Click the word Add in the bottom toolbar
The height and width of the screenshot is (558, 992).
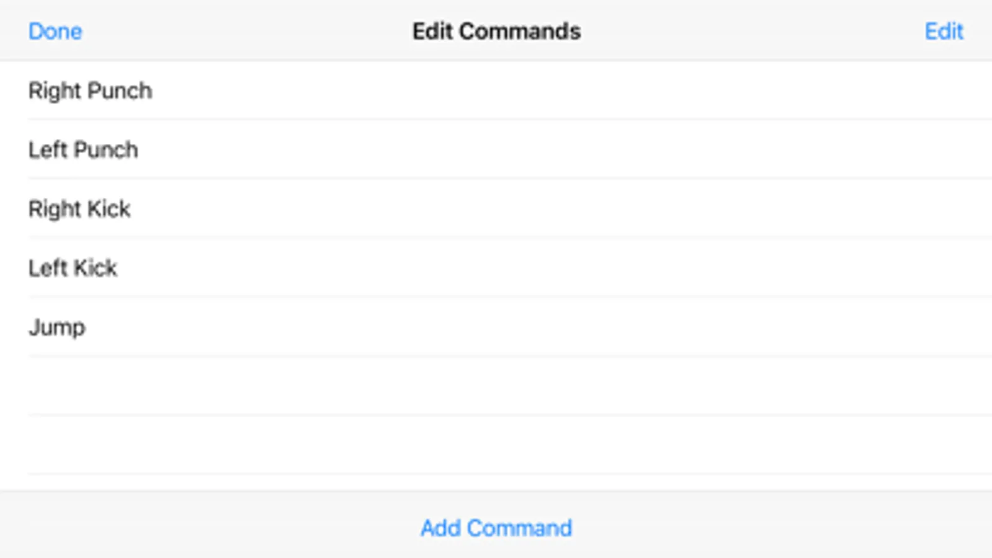pyautogui.click(x=440, y=528)
